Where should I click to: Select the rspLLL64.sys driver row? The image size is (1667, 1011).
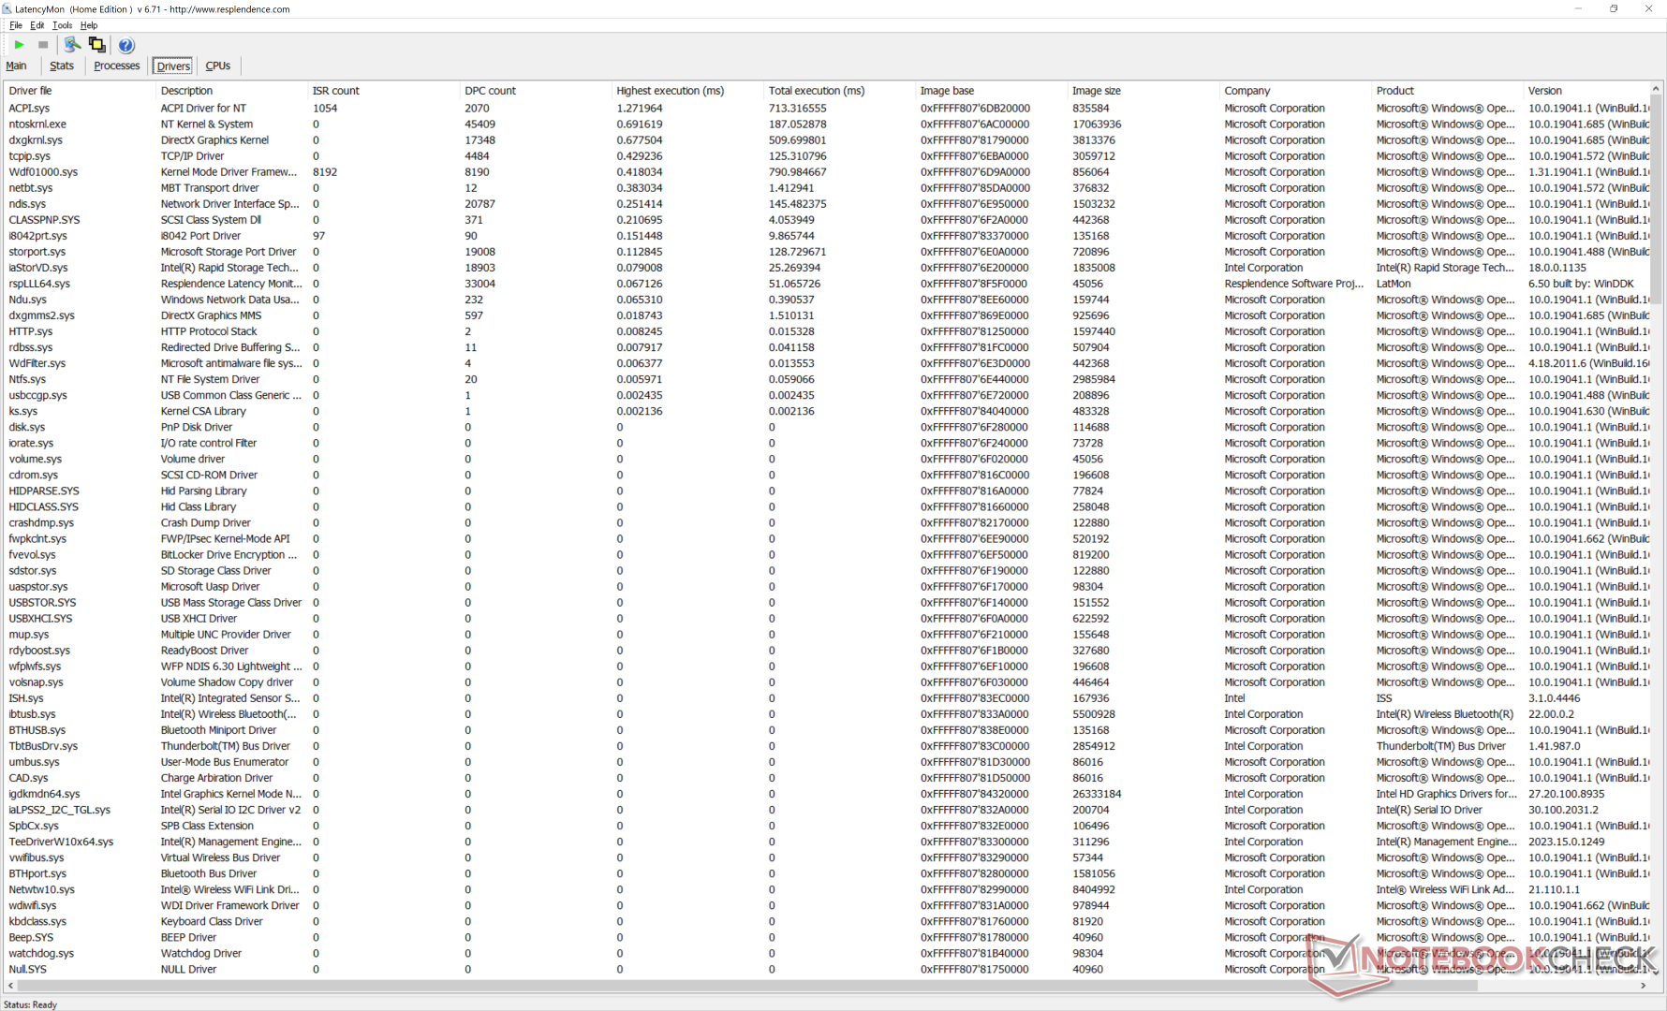828,284
